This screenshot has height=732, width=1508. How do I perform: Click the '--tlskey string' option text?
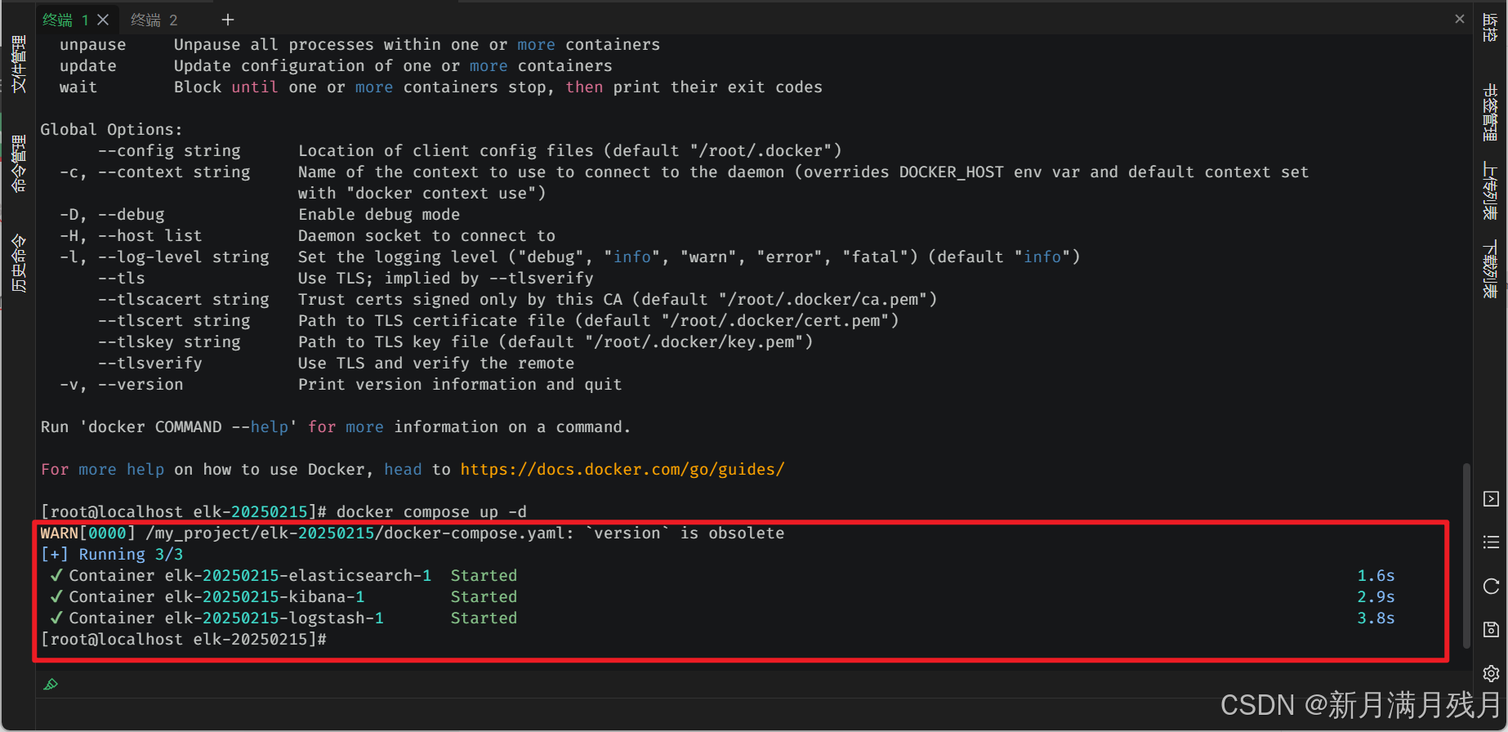169,341
